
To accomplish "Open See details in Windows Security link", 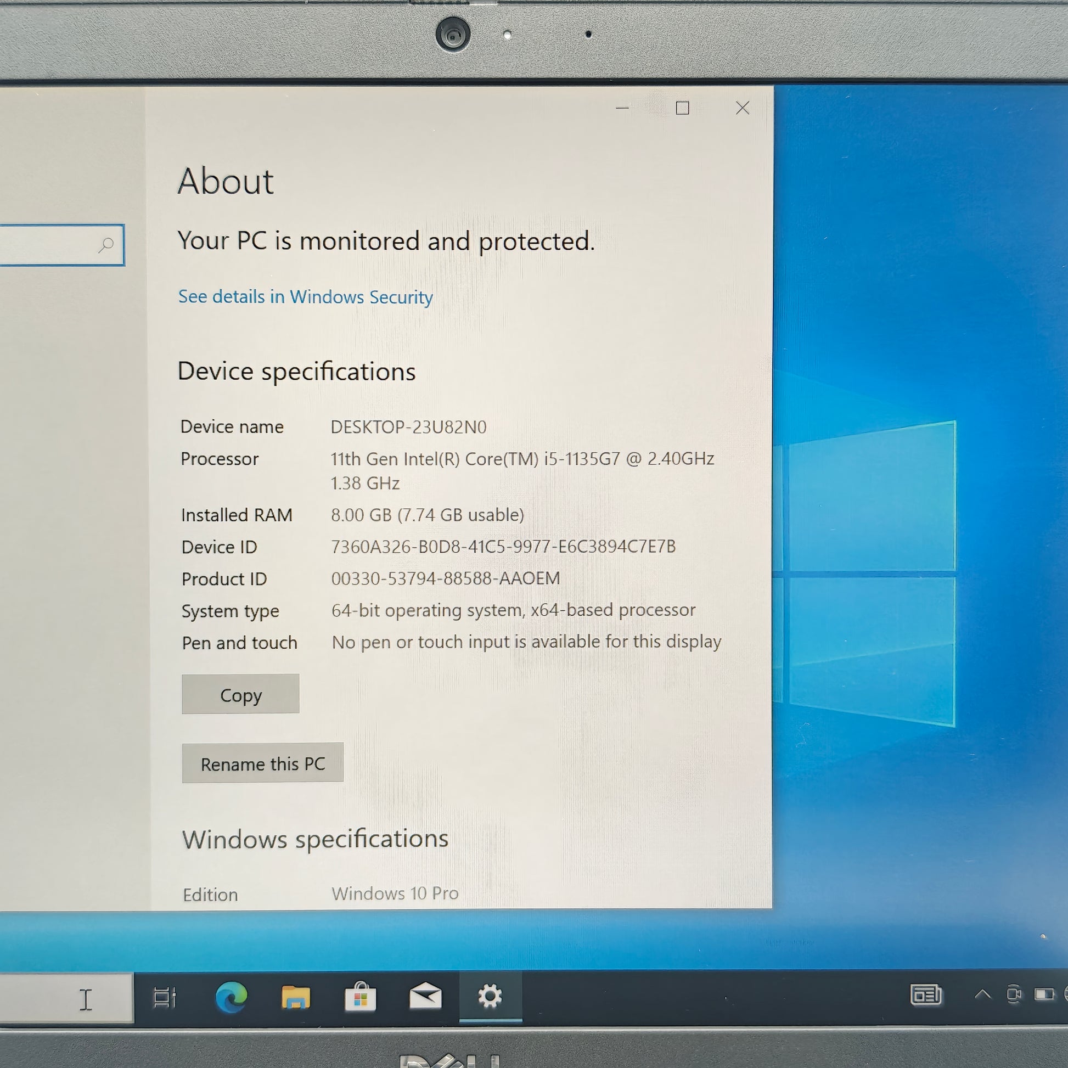I will tap(305, 297).
